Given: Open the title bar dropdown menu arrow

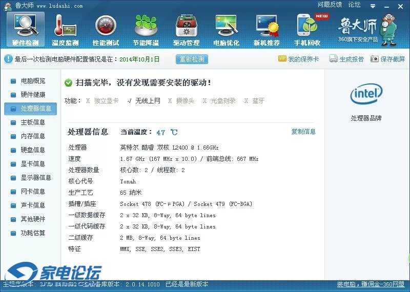Looking at the screenshot, I should (373, 6).
